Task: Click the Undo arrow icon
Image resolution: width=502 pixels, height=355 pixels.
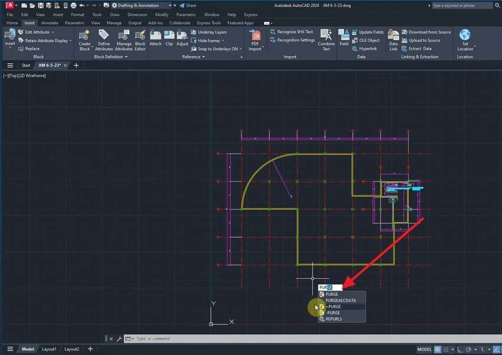Action: pos(82,5)
